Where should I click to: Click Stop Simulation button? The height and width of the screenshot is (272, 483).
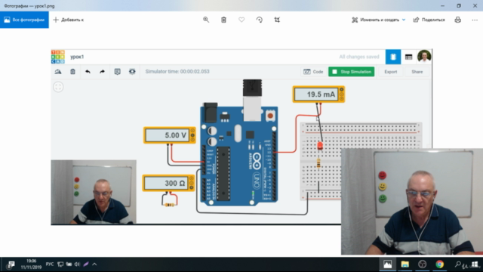(352, 72)
